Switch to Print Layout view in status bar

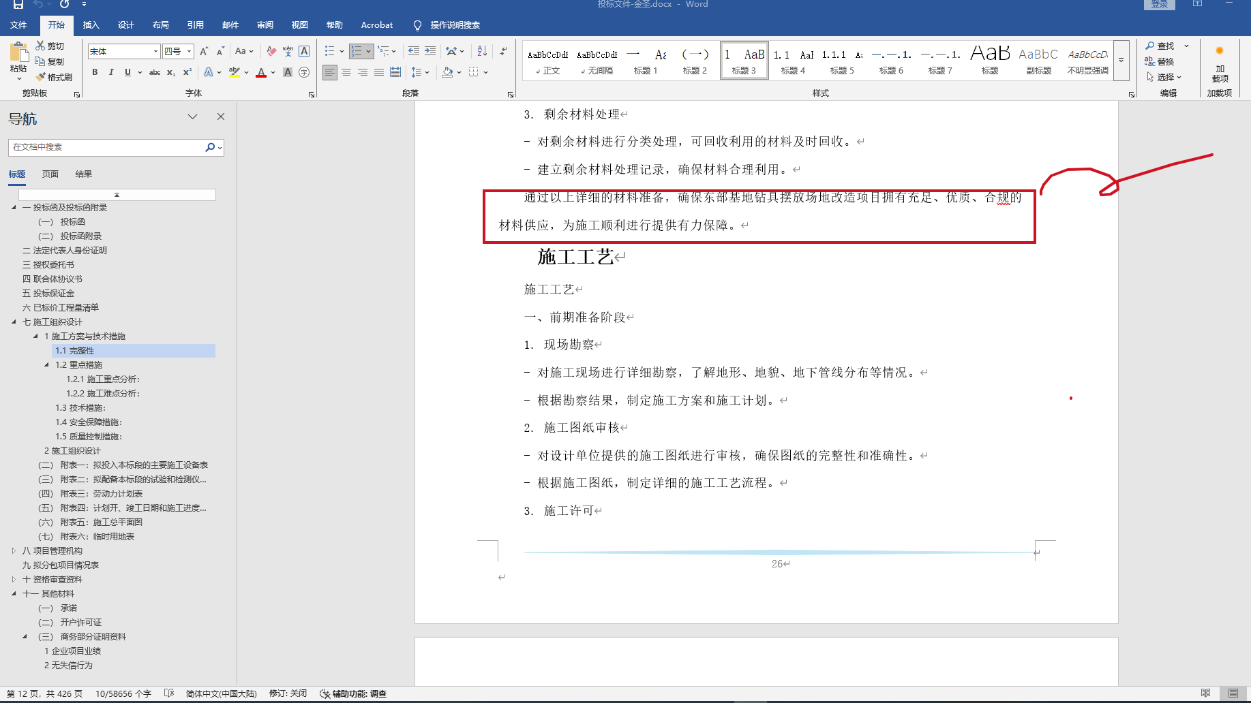(1233, 693)
